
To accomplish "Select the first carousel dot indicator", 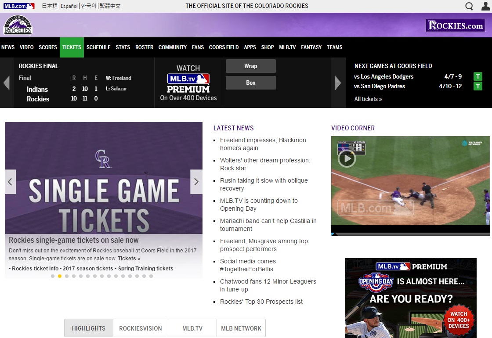I will pos(53,276).
